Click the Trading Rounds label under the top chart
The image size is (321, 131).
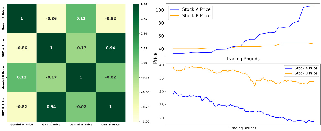[243, 59]
